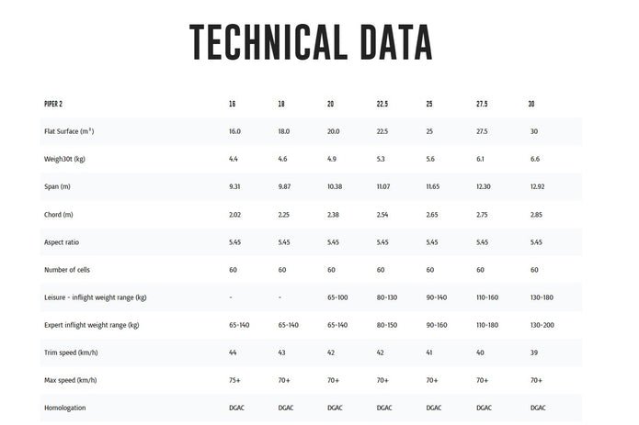Click the 75+ max speed value
Image resolution: width=639 pixels, height=425 pixels.
pyautogui.click(x=234, y=380)
